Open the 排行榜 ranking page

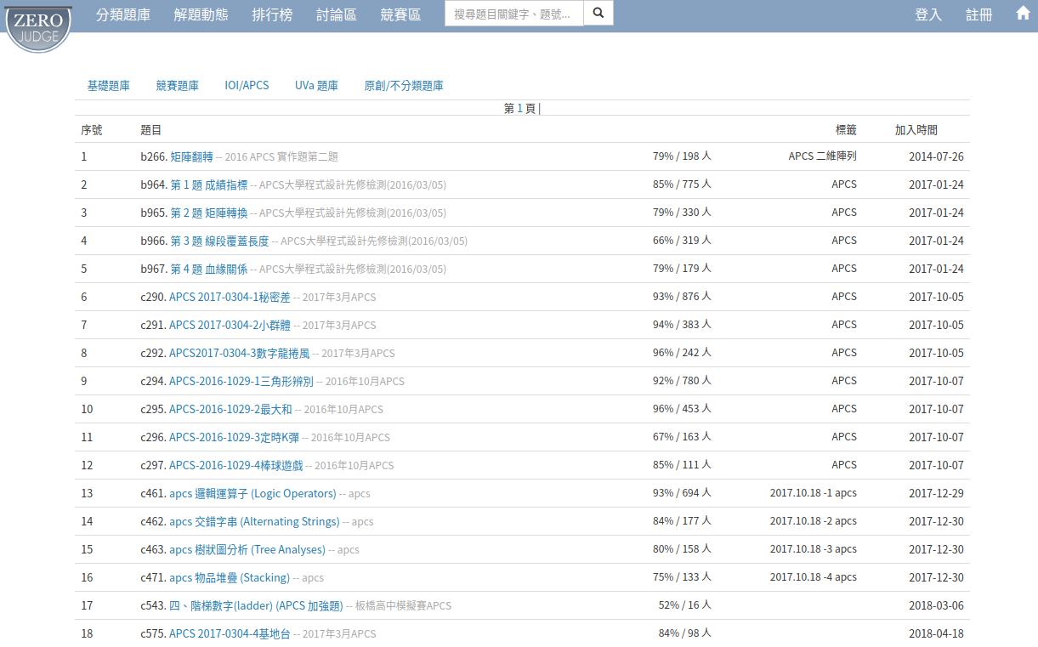coord(272,14)
